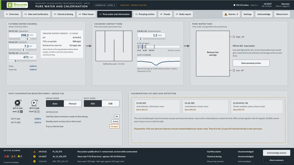This screenshot has height=165, width=294.
Task: Select 02A as duty pump
Action: click(x=93, y=104)
